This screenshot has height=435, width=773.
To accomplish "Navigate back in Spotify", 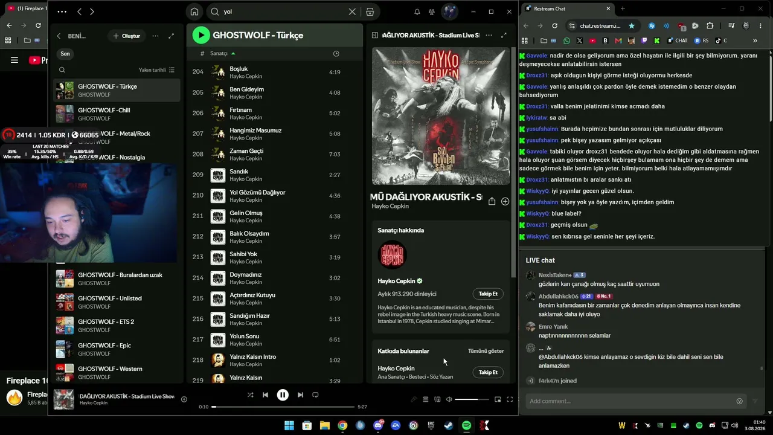I will (x=79, y=11).
